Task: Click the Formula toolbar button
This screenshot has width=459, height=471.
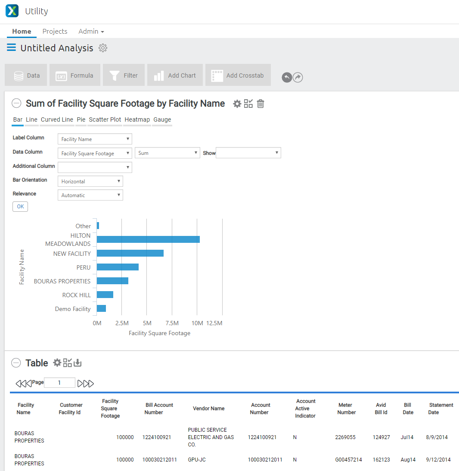Action: click(75, 75)
